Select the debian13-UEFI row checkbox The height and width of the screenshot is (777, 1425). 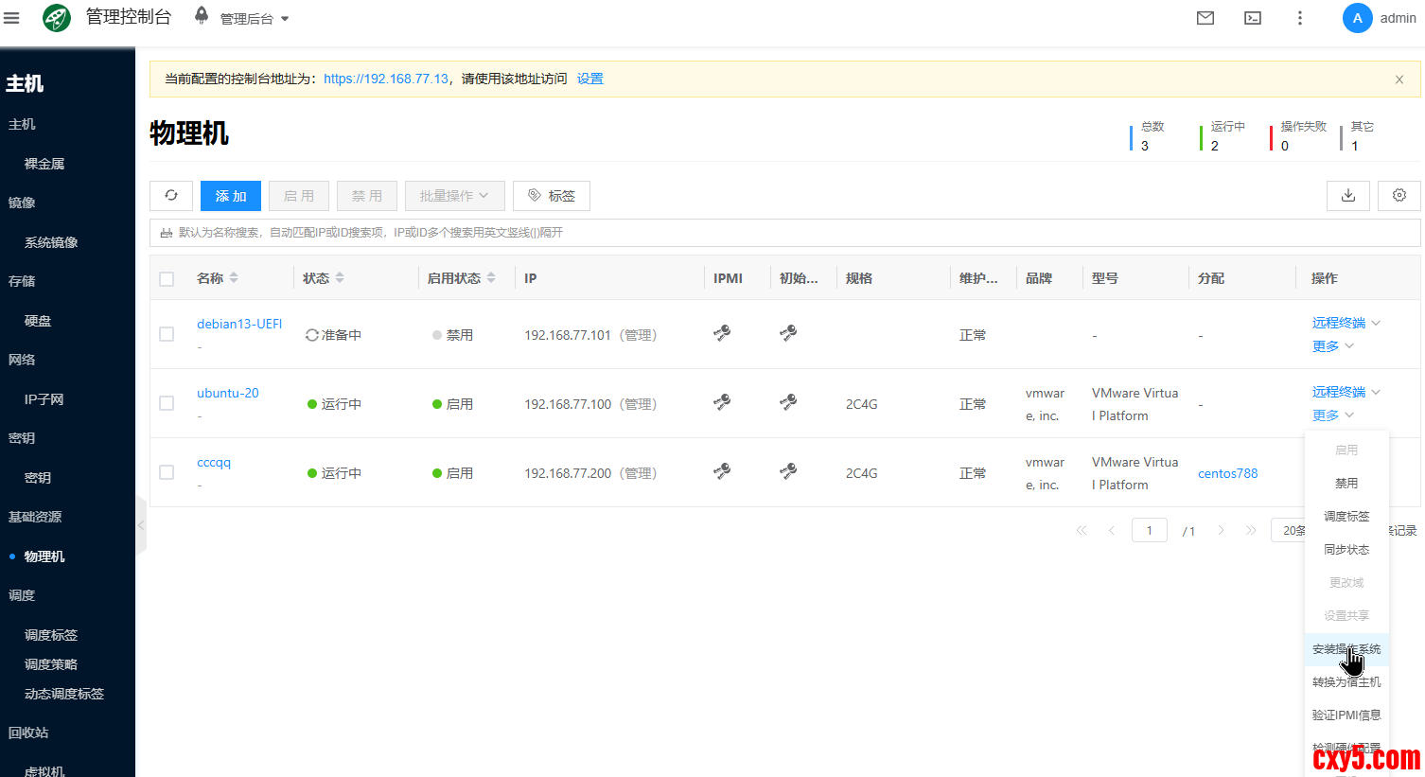(167, 334)
